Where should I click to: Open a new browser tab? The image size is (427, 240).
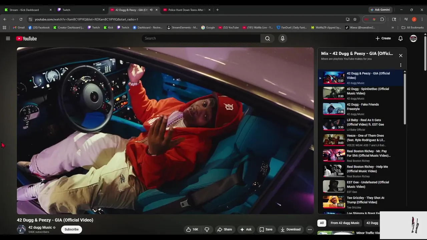[x=218, y=10]
